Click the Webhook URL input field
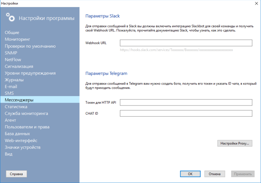Image resolution: width=261 pixels, height=183 pixels. [186, 43]
